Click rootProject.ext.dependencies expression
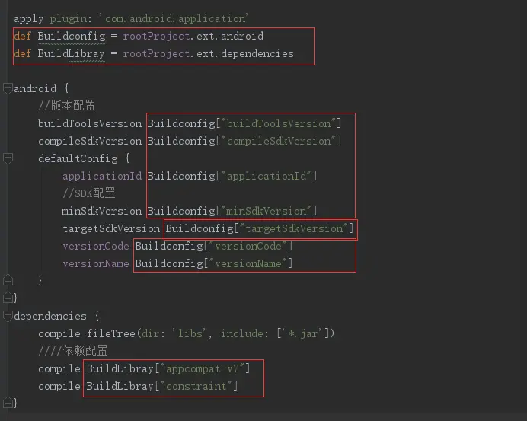 click(208, 54)
